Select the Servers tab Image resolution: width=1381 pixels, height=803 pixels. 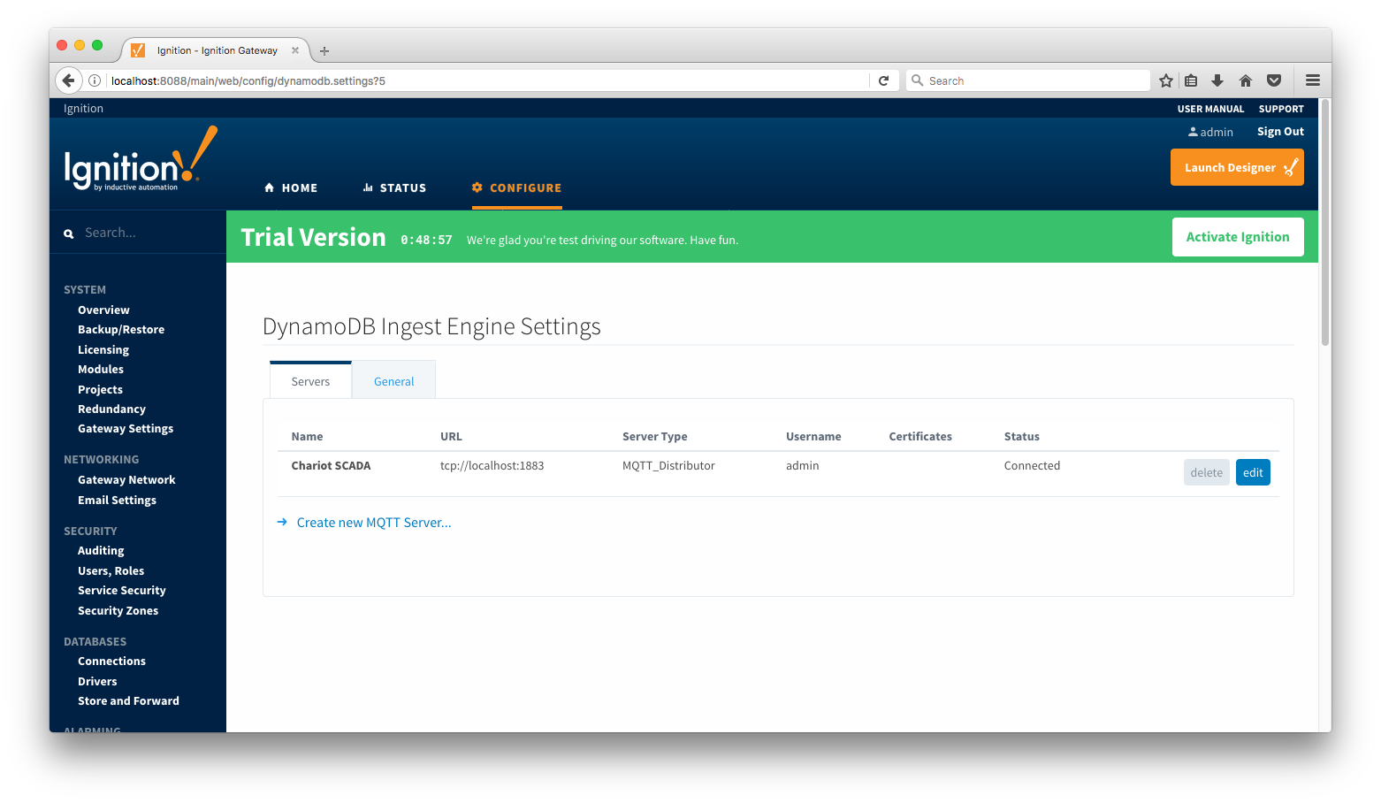(310, 381)
